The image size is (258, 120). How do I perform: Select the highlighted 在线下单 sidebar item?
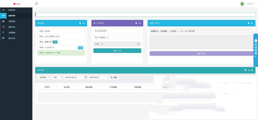[16, 15]
